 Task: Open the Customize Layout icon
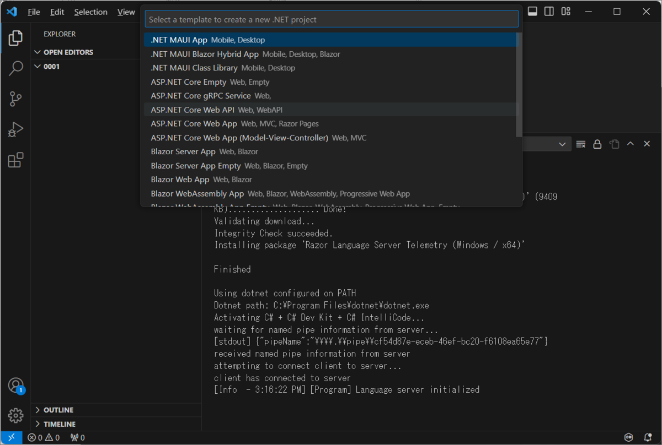pos(565,12)
